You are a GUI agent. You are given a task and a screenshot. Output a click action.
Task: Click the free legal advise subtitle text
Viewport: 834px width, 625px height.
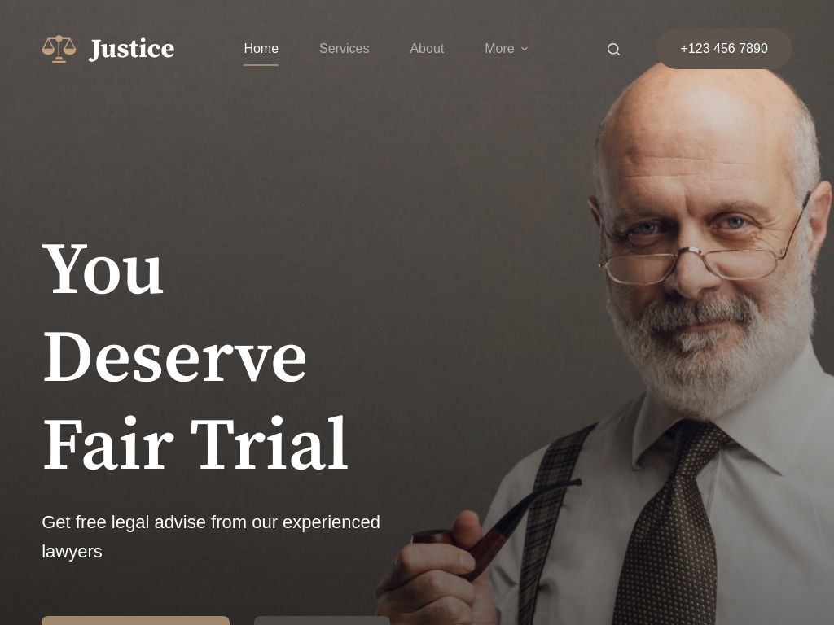pyautogui.click(x=211, y=536)
